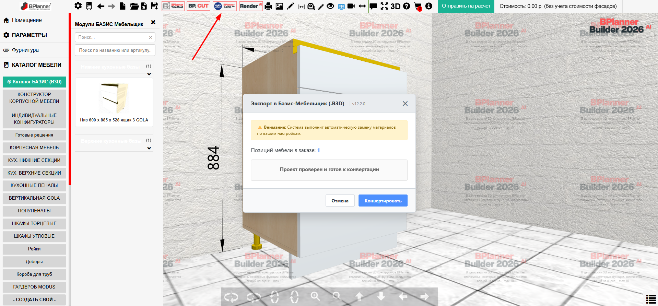658x306 pixels.
Task: Focus the Поиск по названию или артикулу field
Action: point(115,50)
